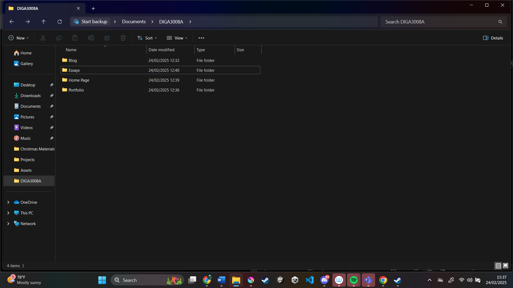The width and height of the screenshot is (513, 288).
Task: Switch to details list view icon
Action: (498, 266)
